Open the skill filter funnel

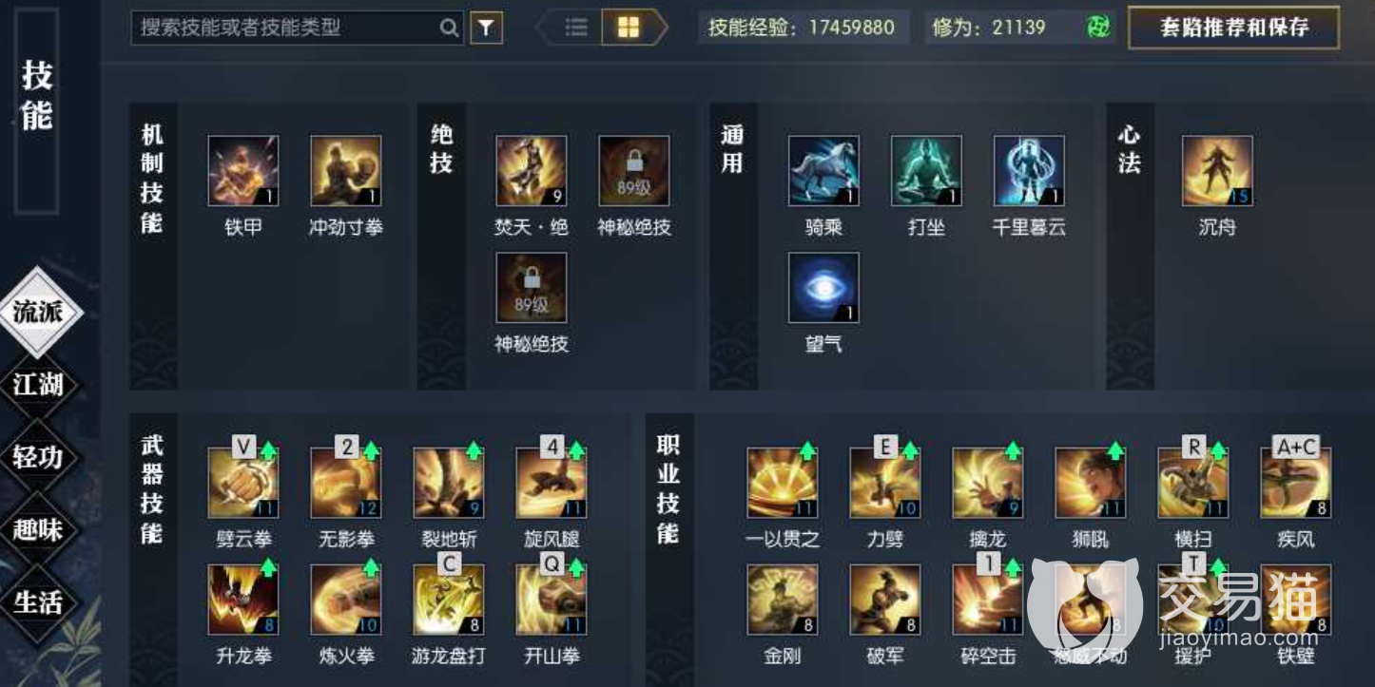[x=486, y=29]
